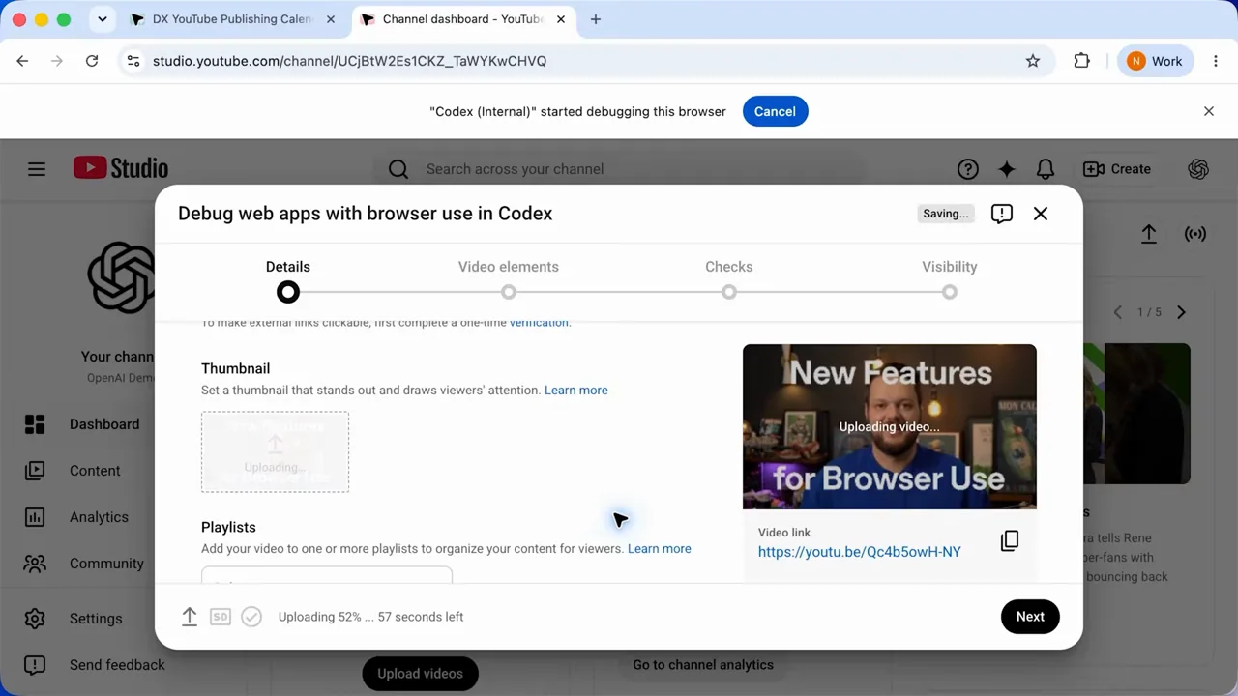Go to the Video elements step
Viewport: 1238px width, 696px height.
click(509, 279)
